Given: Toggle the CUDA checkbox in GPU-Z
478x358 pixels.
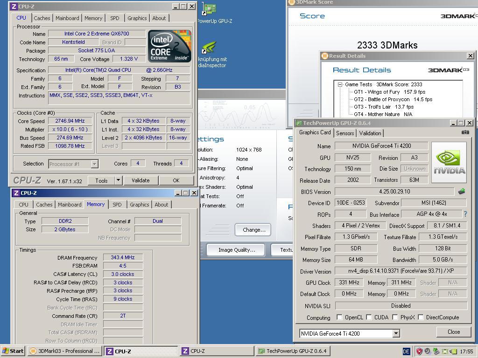Looking at the screenshot, I should tap(369, 317).
